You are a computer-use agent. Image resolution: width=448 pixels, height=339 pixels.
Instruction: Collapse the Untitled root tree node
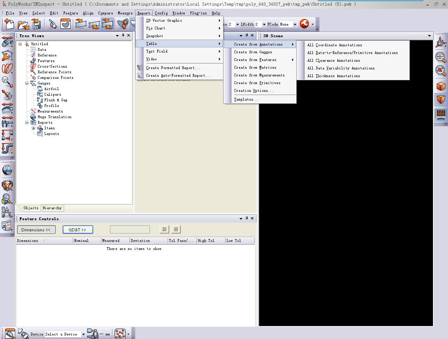click(20, 44)
